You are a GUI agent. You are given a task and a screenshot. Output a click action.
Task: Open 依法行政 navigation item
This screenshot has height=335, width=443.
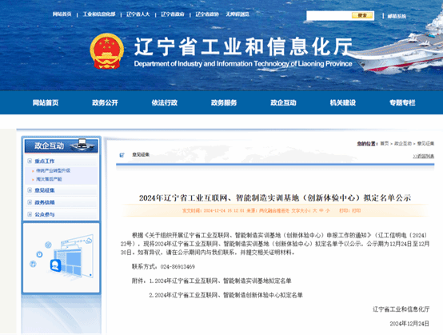point(165,103)
